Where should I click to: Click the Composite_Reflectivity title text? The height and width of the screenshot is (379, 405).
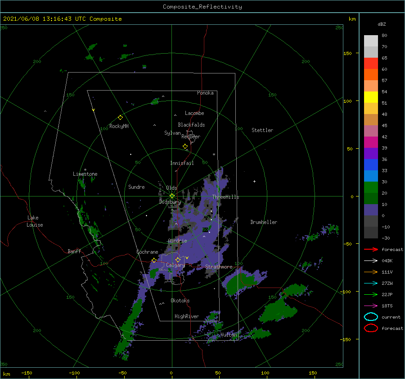click(x=202, y=7)
